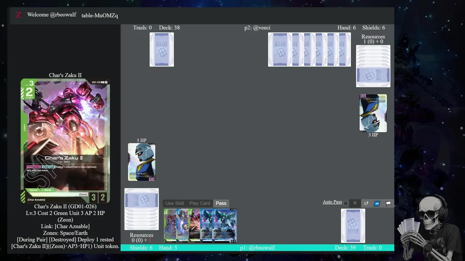The height and width of the screenshot is (261, 465).
Task: Click the Lv.3 Cost 2 Green Unit line
Action: tap(65, 213)
